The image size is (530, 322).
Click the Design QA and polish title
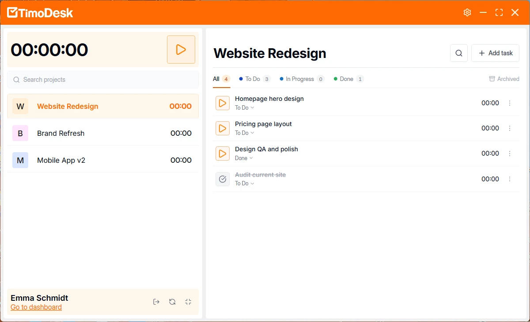(x=266, y=149)
